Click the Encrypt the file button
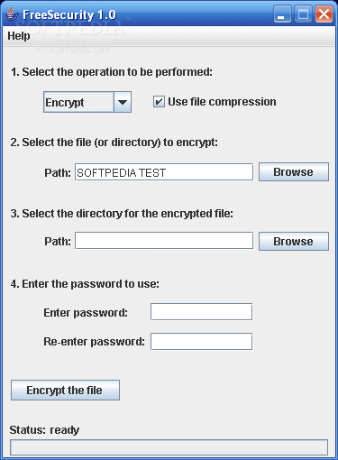Viewport: 338px width, 460px height. [65, 390]
